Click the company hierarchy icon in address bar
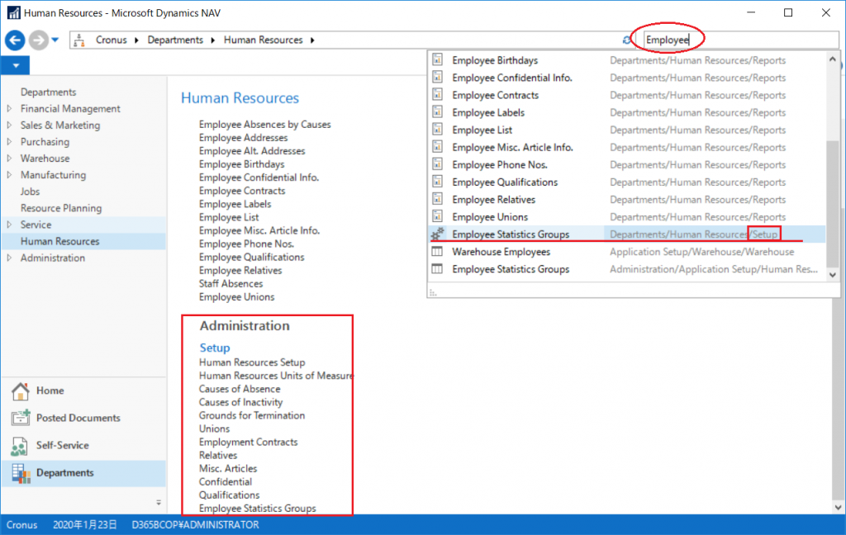 point(79,40)
